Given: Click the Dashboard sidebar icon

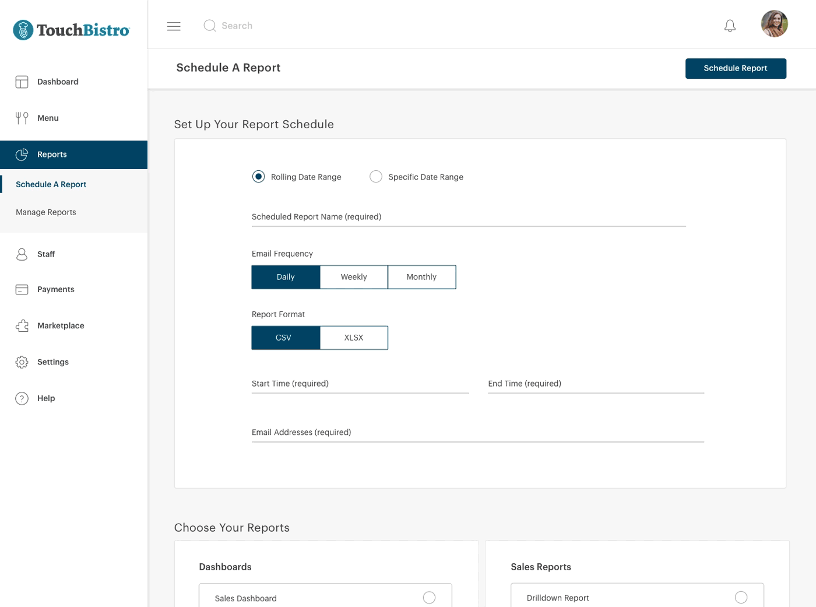Looking at the screenshot, I should pos(22,82).
